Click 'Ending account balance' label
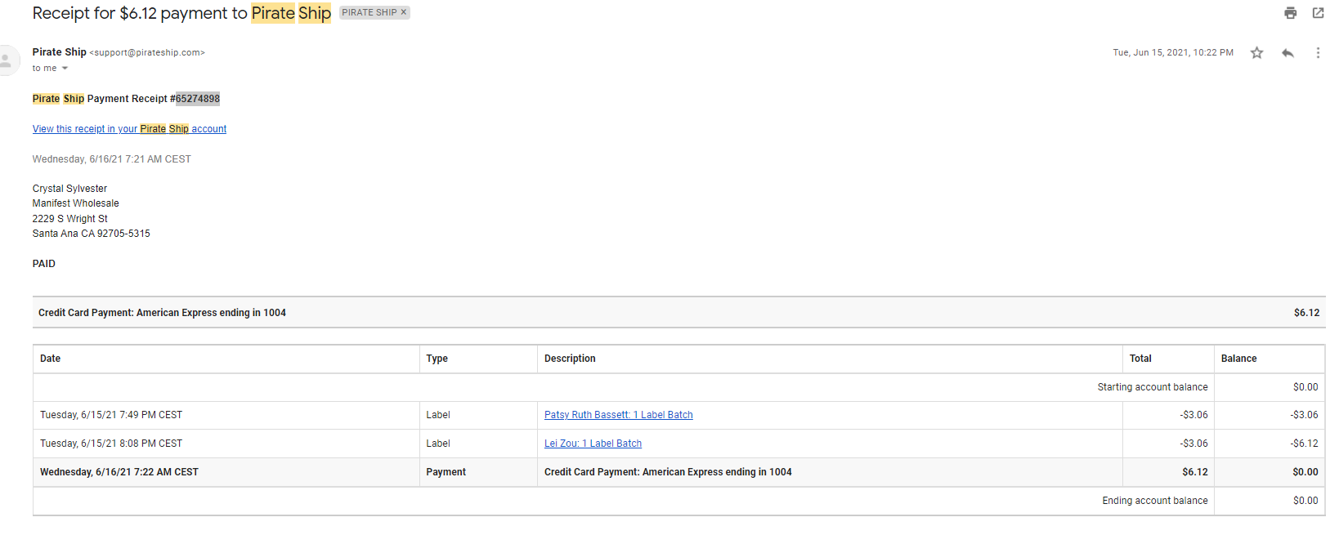 click(1155, 501)
